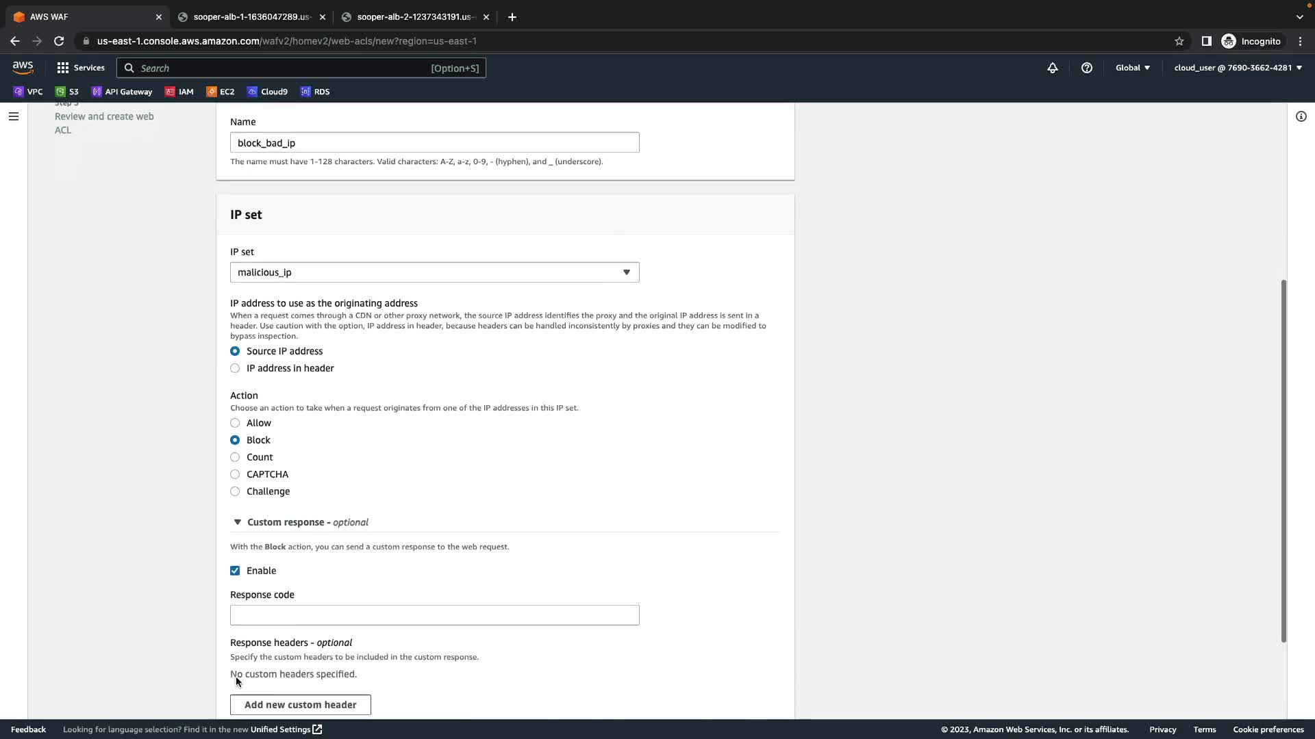The height and width of the screenshot is (739, 1315).
Task: Open the help question mark icon
Action: 1086,68
